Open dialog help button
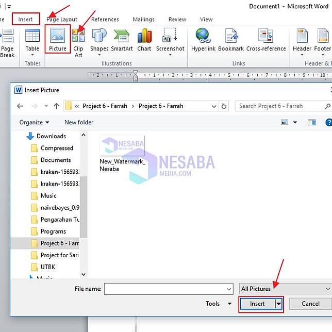This screenshot has height=332, width=332. pyautogui.click(x=329, y=122)
